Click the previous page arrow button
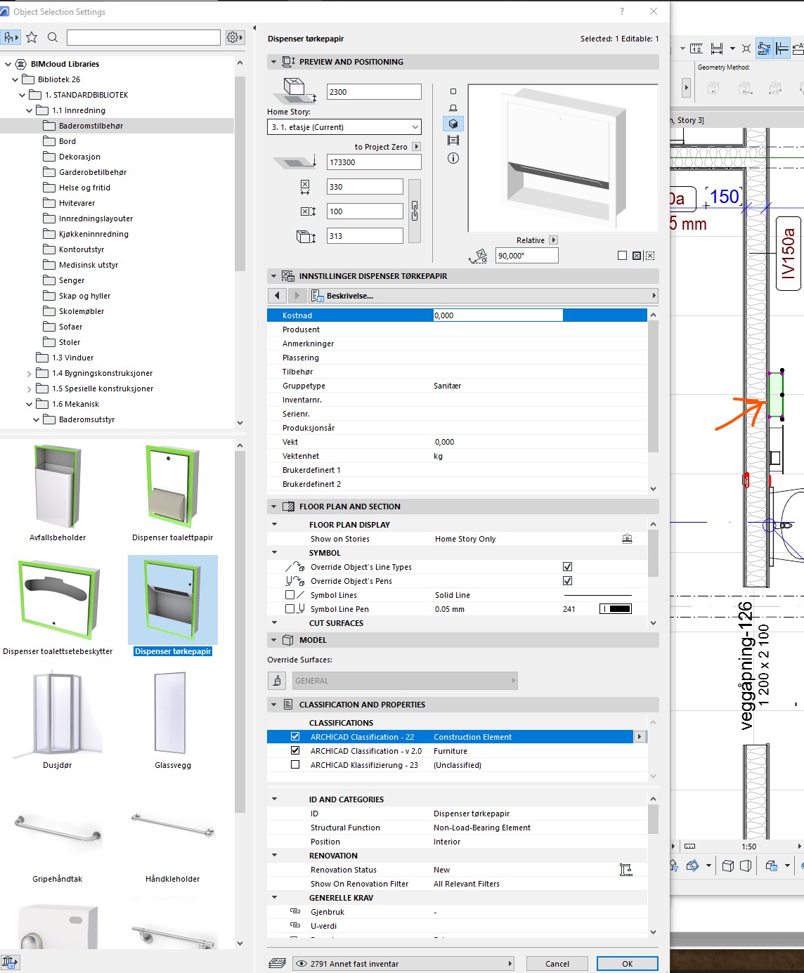The image size is (804, 973). point(277,296)
